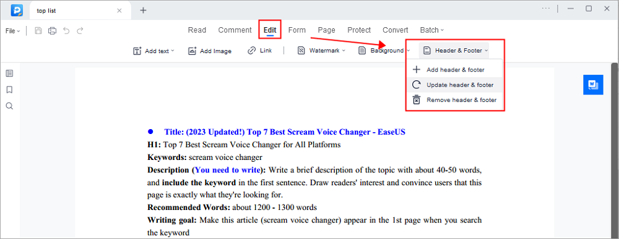619x239 pixels.
Task: Click the search magnifier in sidebar
Action: pyautogui.click(x=9, y=106)
